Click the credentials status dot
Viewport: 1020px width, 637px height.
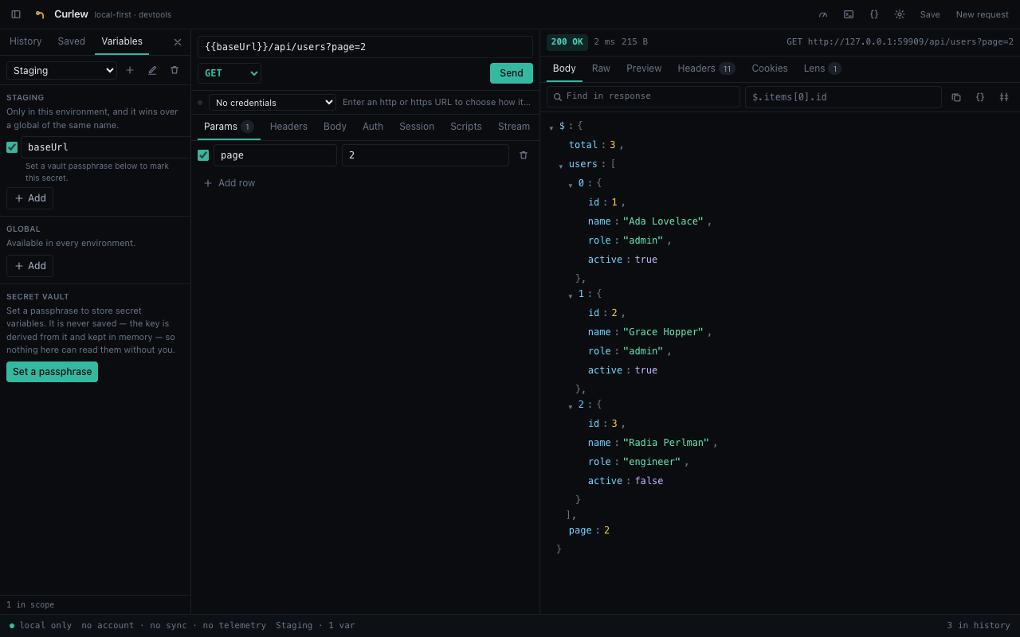click(x=200, y=103)
